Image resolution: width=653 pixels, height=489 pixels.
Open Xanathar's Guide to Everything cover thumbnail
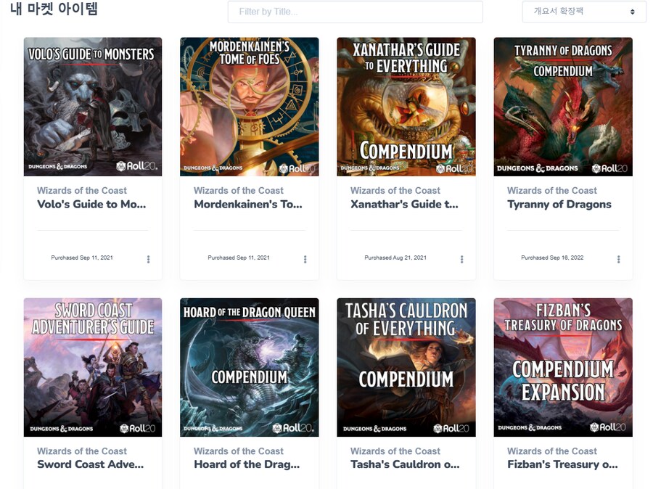(x=406, y=107)
